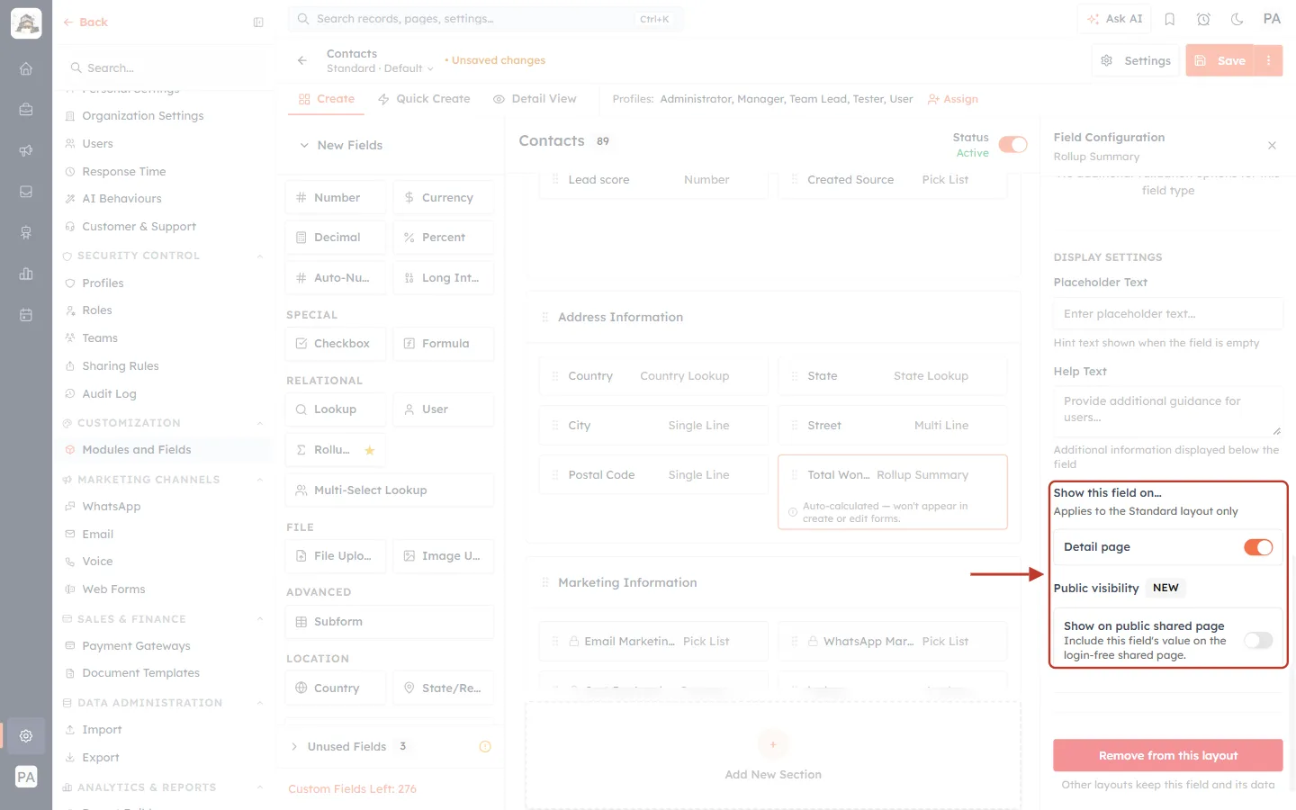Open the Home icon in left rail
Viewport: 1296px width, 810px height.
point(26,68)
